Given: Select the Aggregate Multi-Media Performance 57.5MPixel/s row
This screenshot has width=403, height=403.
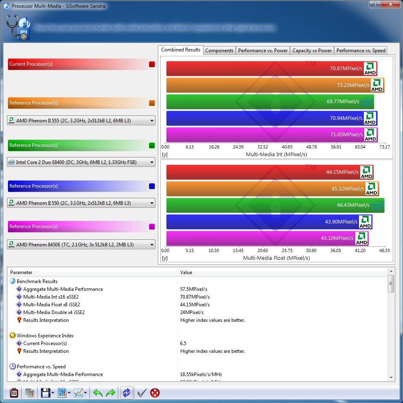Looking at the screenshot, I should (x=197, y=289).
